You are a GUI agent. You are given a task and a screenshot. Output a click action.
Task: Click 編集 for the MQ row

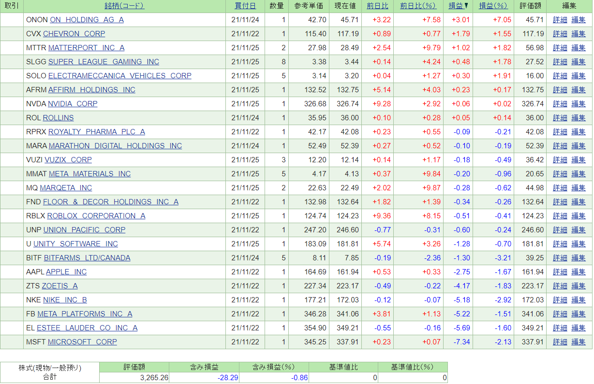coord(579,188)
